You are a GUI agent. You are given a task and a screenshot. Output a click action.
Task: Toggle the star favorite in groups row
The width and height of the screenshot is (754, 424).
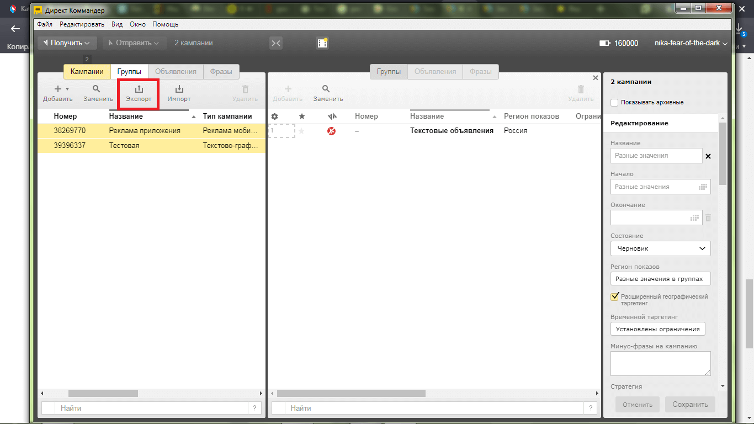tap(301, 131)
